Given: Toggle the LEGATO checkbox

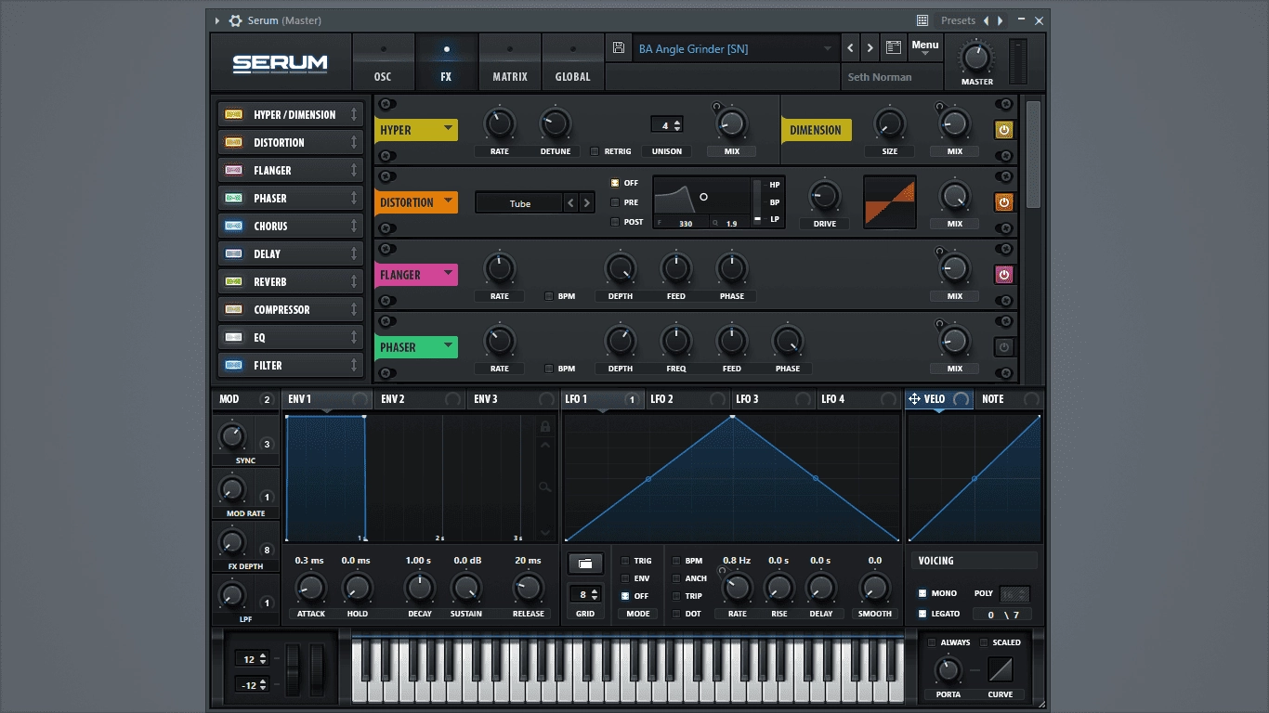Looking at the screenshot, I should [x=922, y=614].
